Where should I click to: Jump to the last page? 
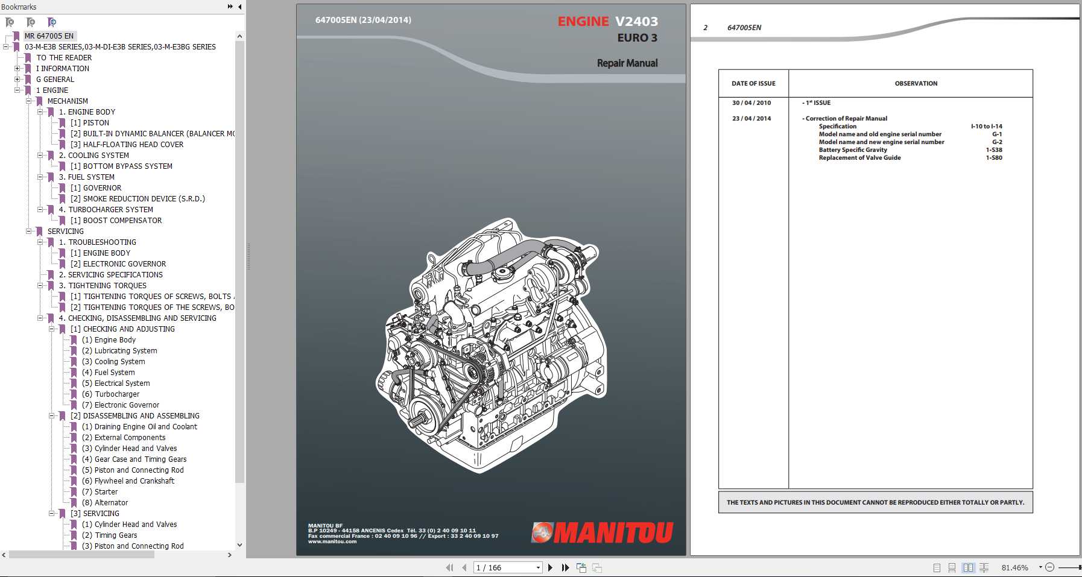565,567
